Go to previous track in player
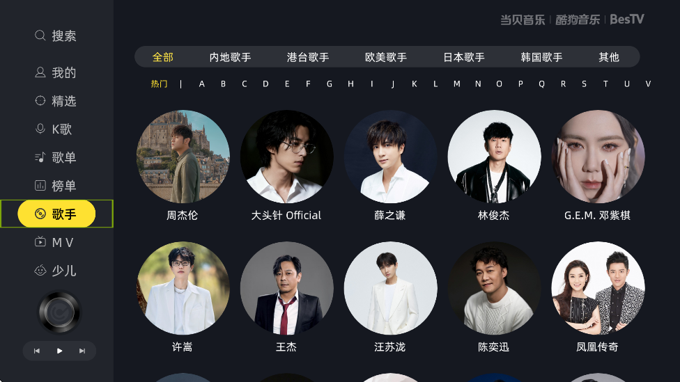The image size is (680, 382). pyautogui.click(x=37, y=351)
